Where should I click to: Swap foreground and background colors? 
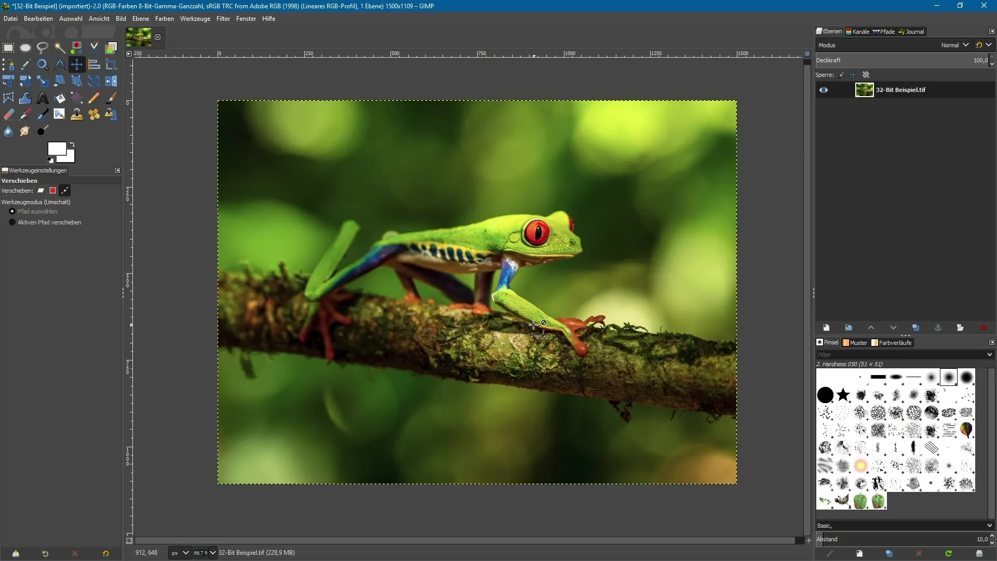point(72,144)
